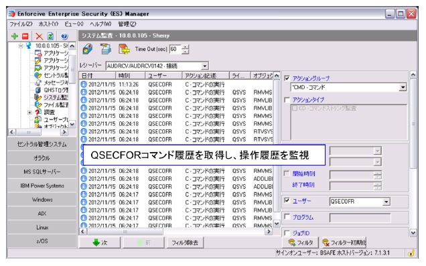Click the green down arrow on 次 button
Screen dimensions: 426x266
click(96, 243)
